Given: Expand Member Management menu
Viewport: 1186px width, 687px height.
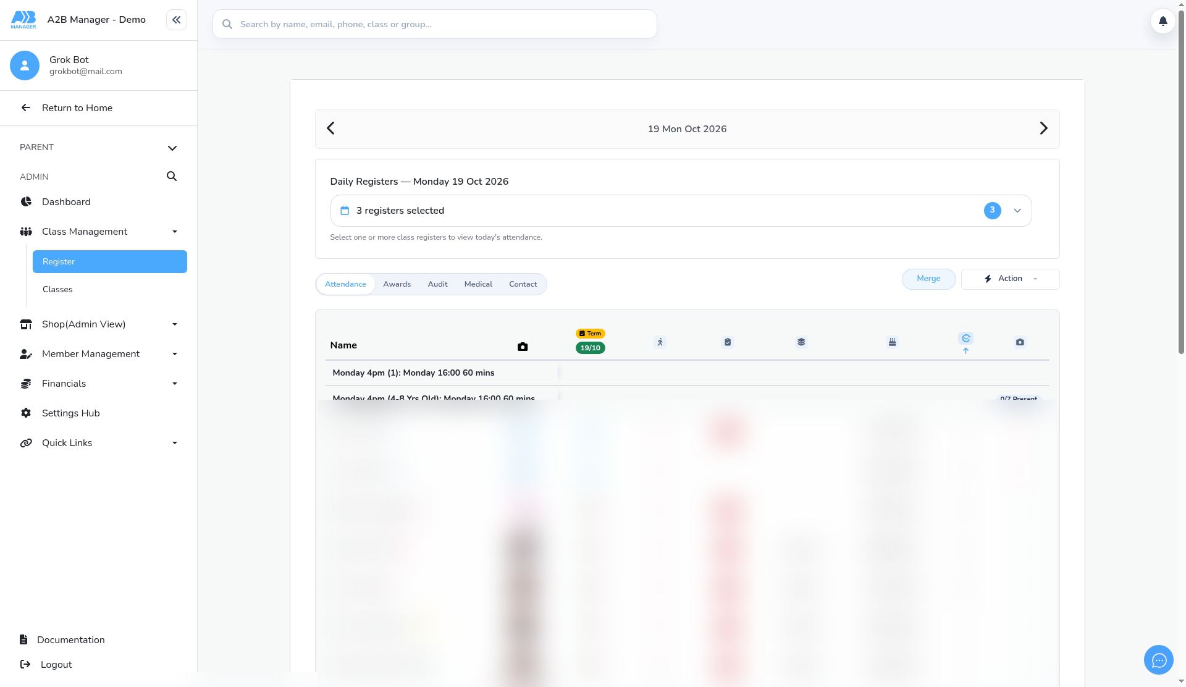Looking at the screenshot, I should click(99, 354).
